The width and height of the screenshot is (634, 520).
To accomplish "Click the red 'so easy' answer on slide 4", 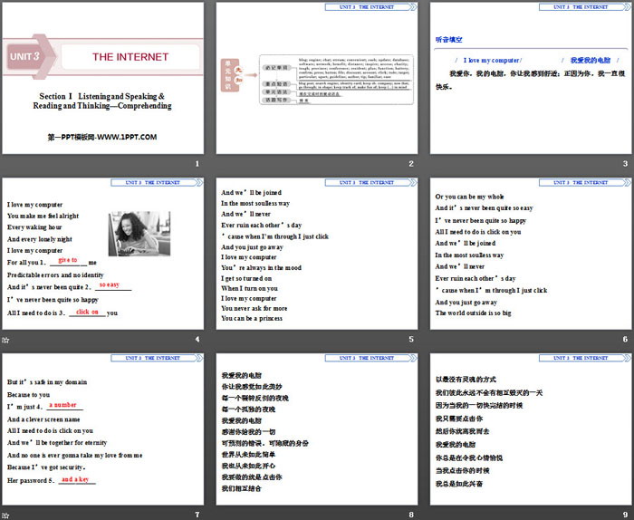I will pos(110,285).
